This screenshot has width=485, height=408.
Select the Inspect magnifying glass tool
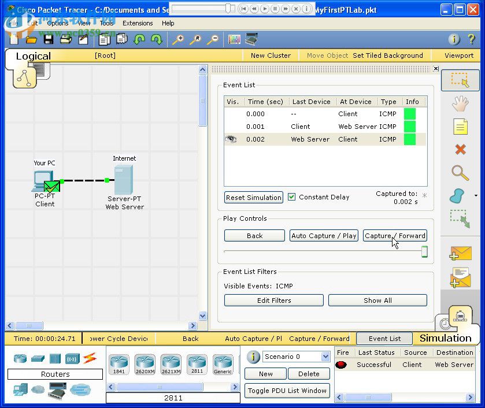[460, 172]
